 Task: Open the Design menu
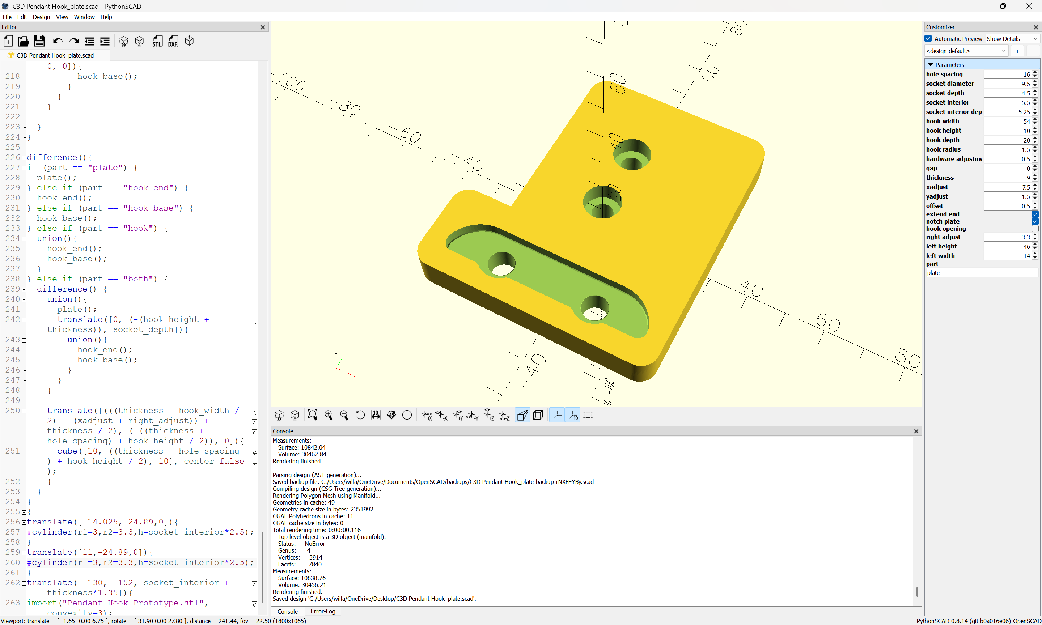pos(41,17)
